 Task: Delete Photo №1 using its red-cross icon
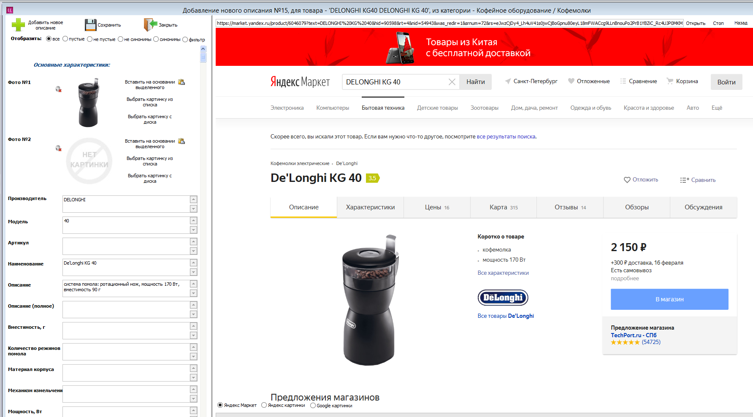coord(59,89)
